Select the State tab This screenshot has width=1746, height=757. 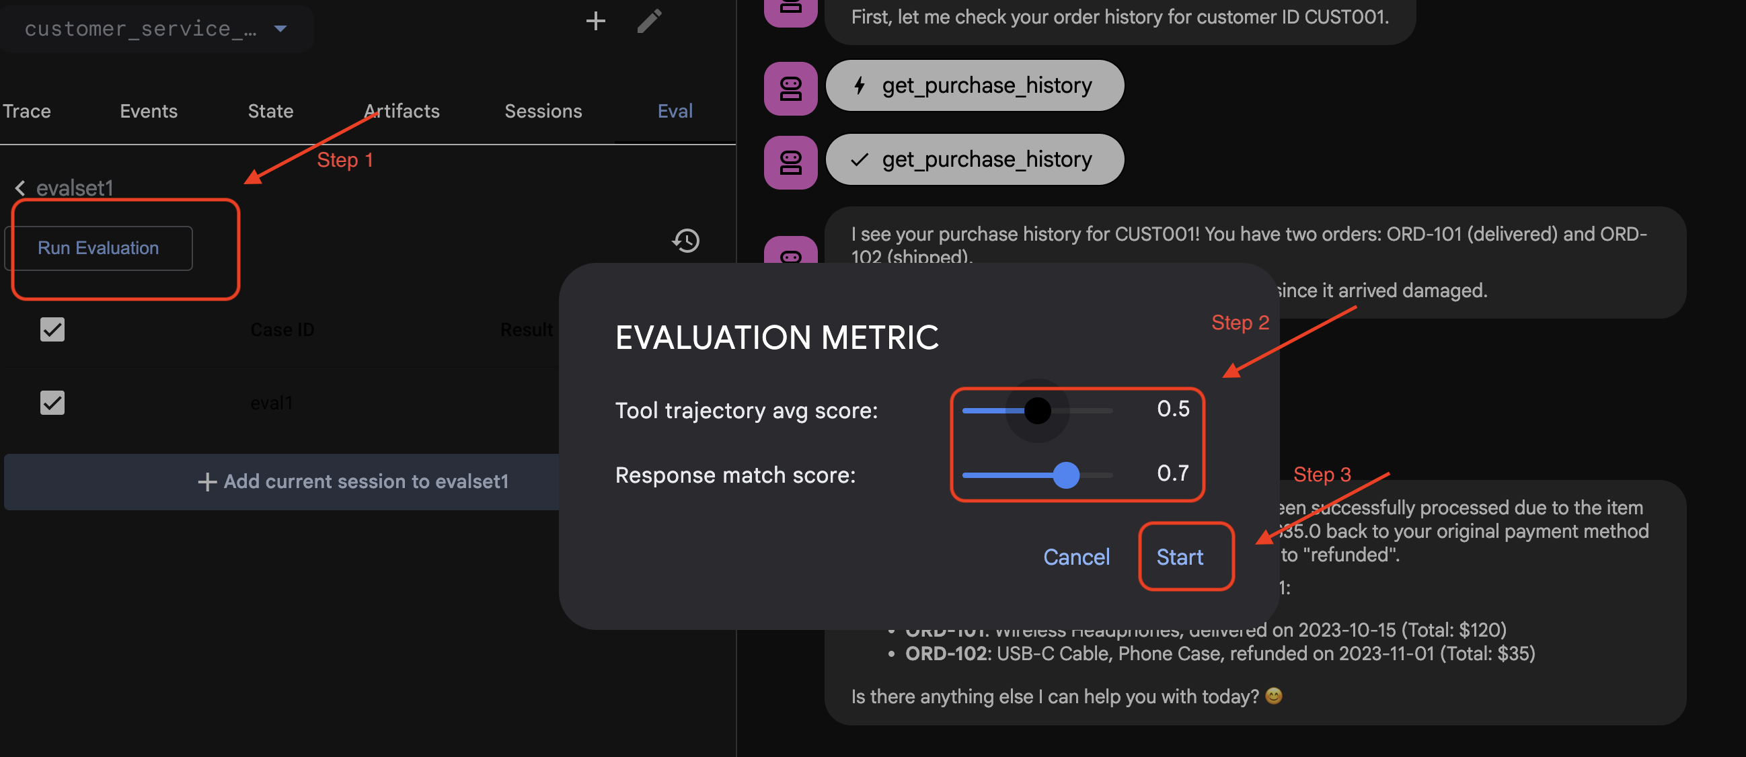coord(270,110)
